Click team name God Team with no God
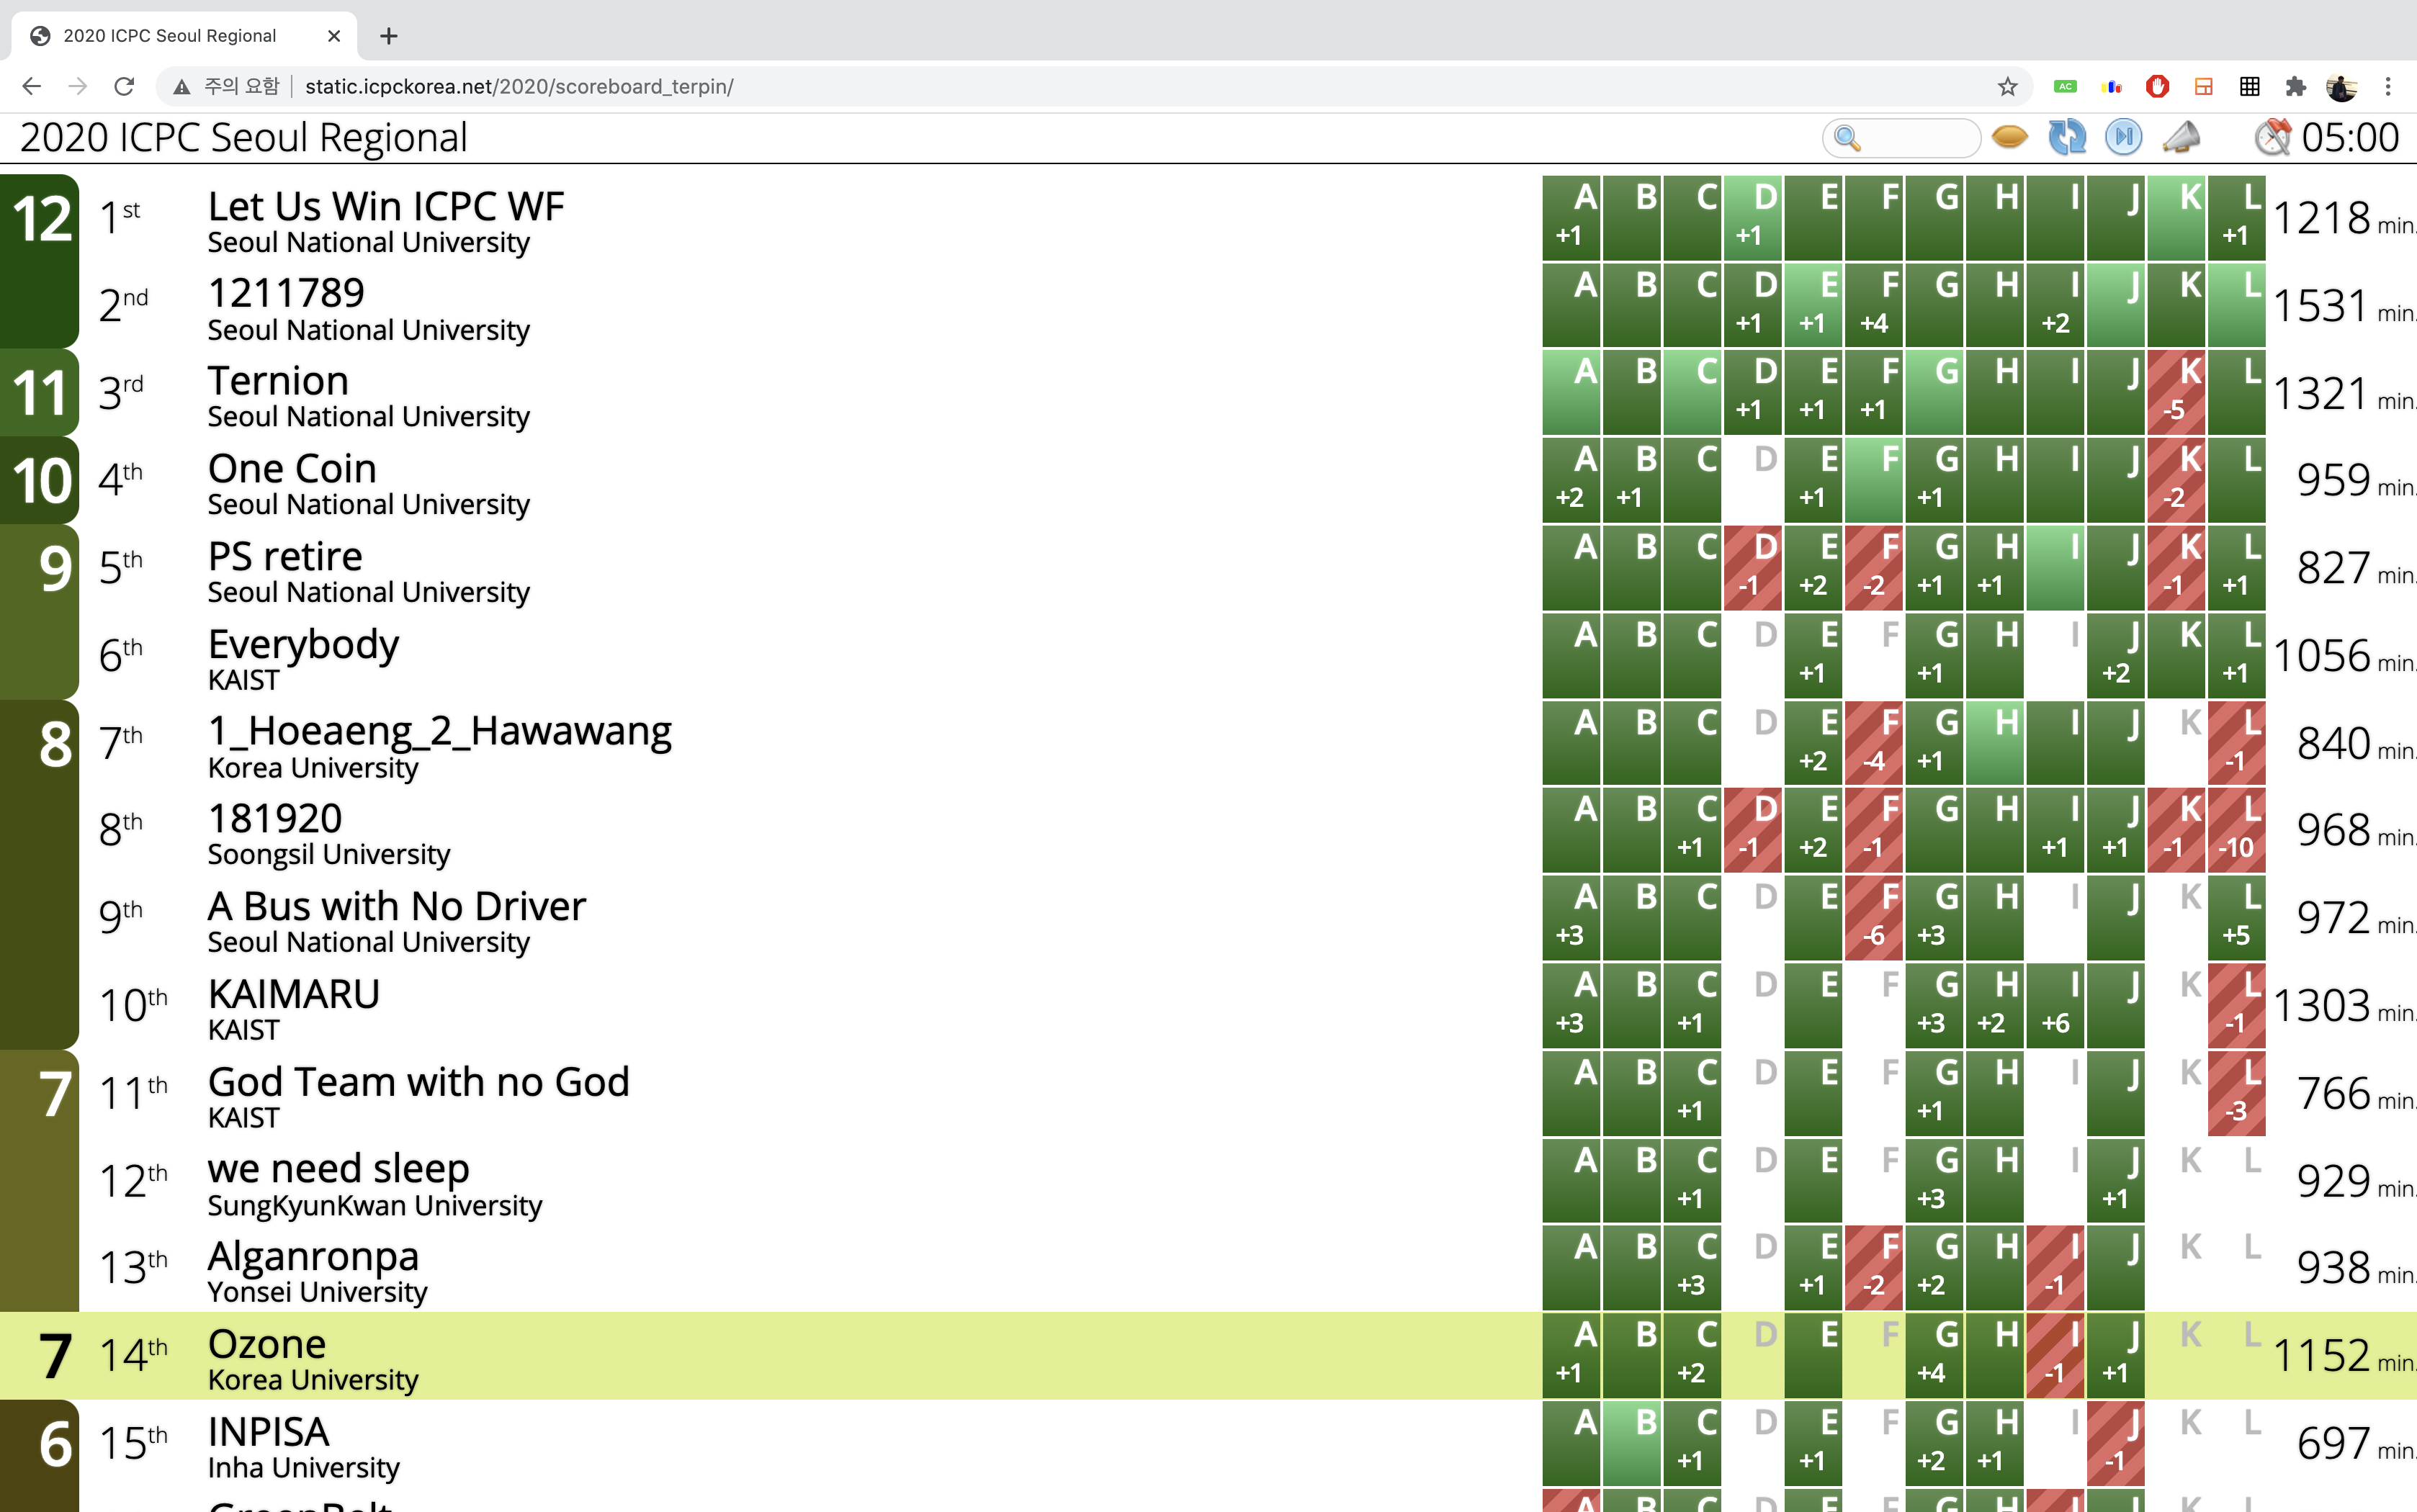The width and height of the screenshot is (2417, 1512). coord(419,1081)
